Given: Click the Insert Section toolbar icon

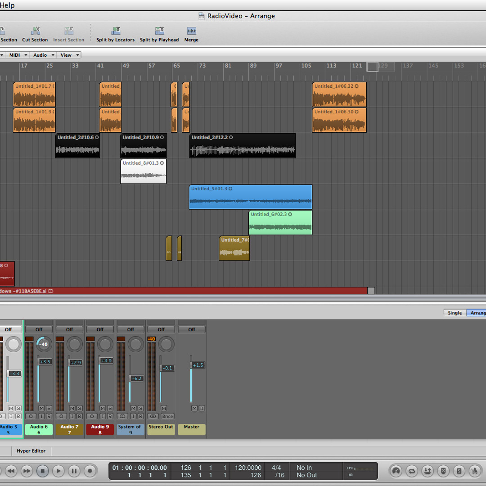Looking at the screenshot, I should tap(69, 31).
